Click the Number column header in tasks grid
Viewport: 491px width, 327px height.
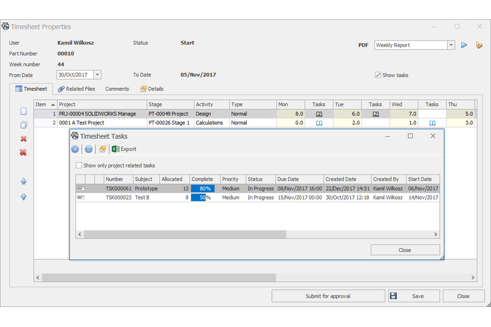(118, 179)
